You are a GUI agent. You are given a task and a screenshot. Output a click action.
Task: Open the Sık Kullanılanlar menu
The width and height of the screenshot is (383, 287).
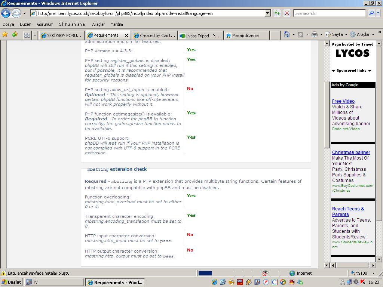(73, 24)
